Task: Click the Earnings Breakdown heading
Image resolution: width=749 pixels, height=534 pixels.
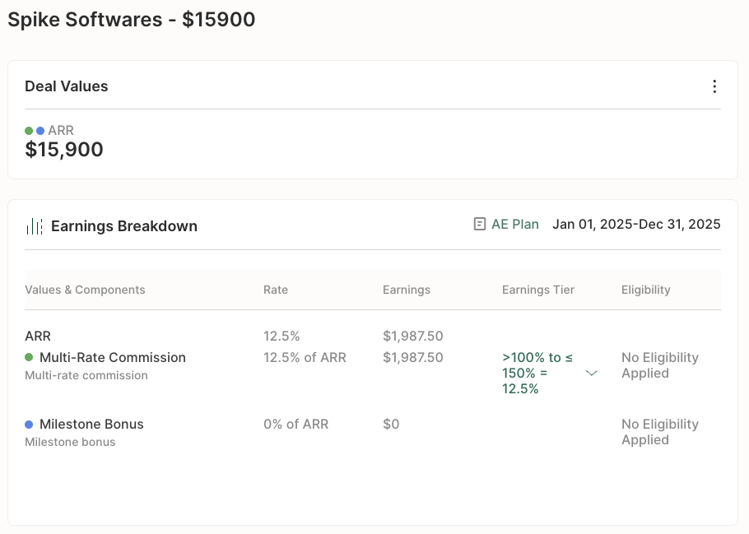Action: click(x=124, y=226)
